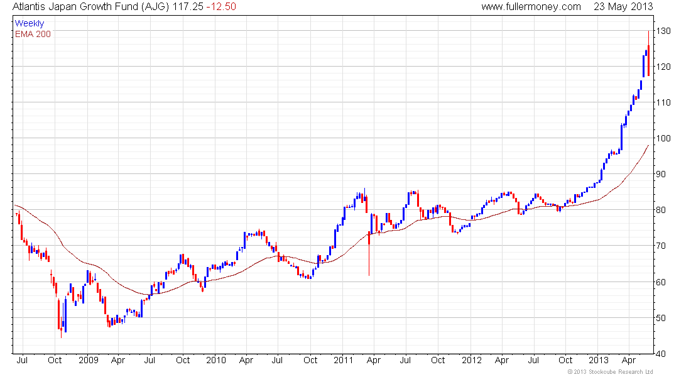Click the "Oct" label before 2009
Viewport: 691px width, 377px height.
click(55, 360)
